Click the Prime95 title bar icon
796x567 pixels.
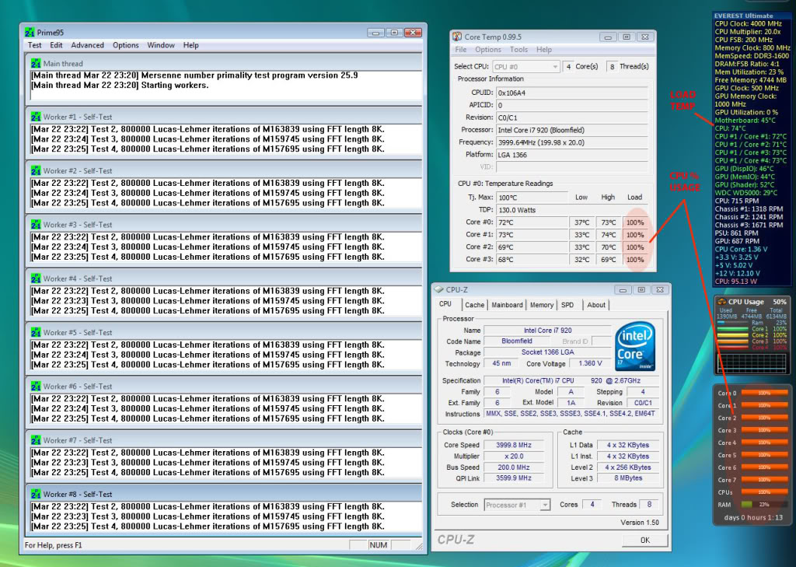30,33
